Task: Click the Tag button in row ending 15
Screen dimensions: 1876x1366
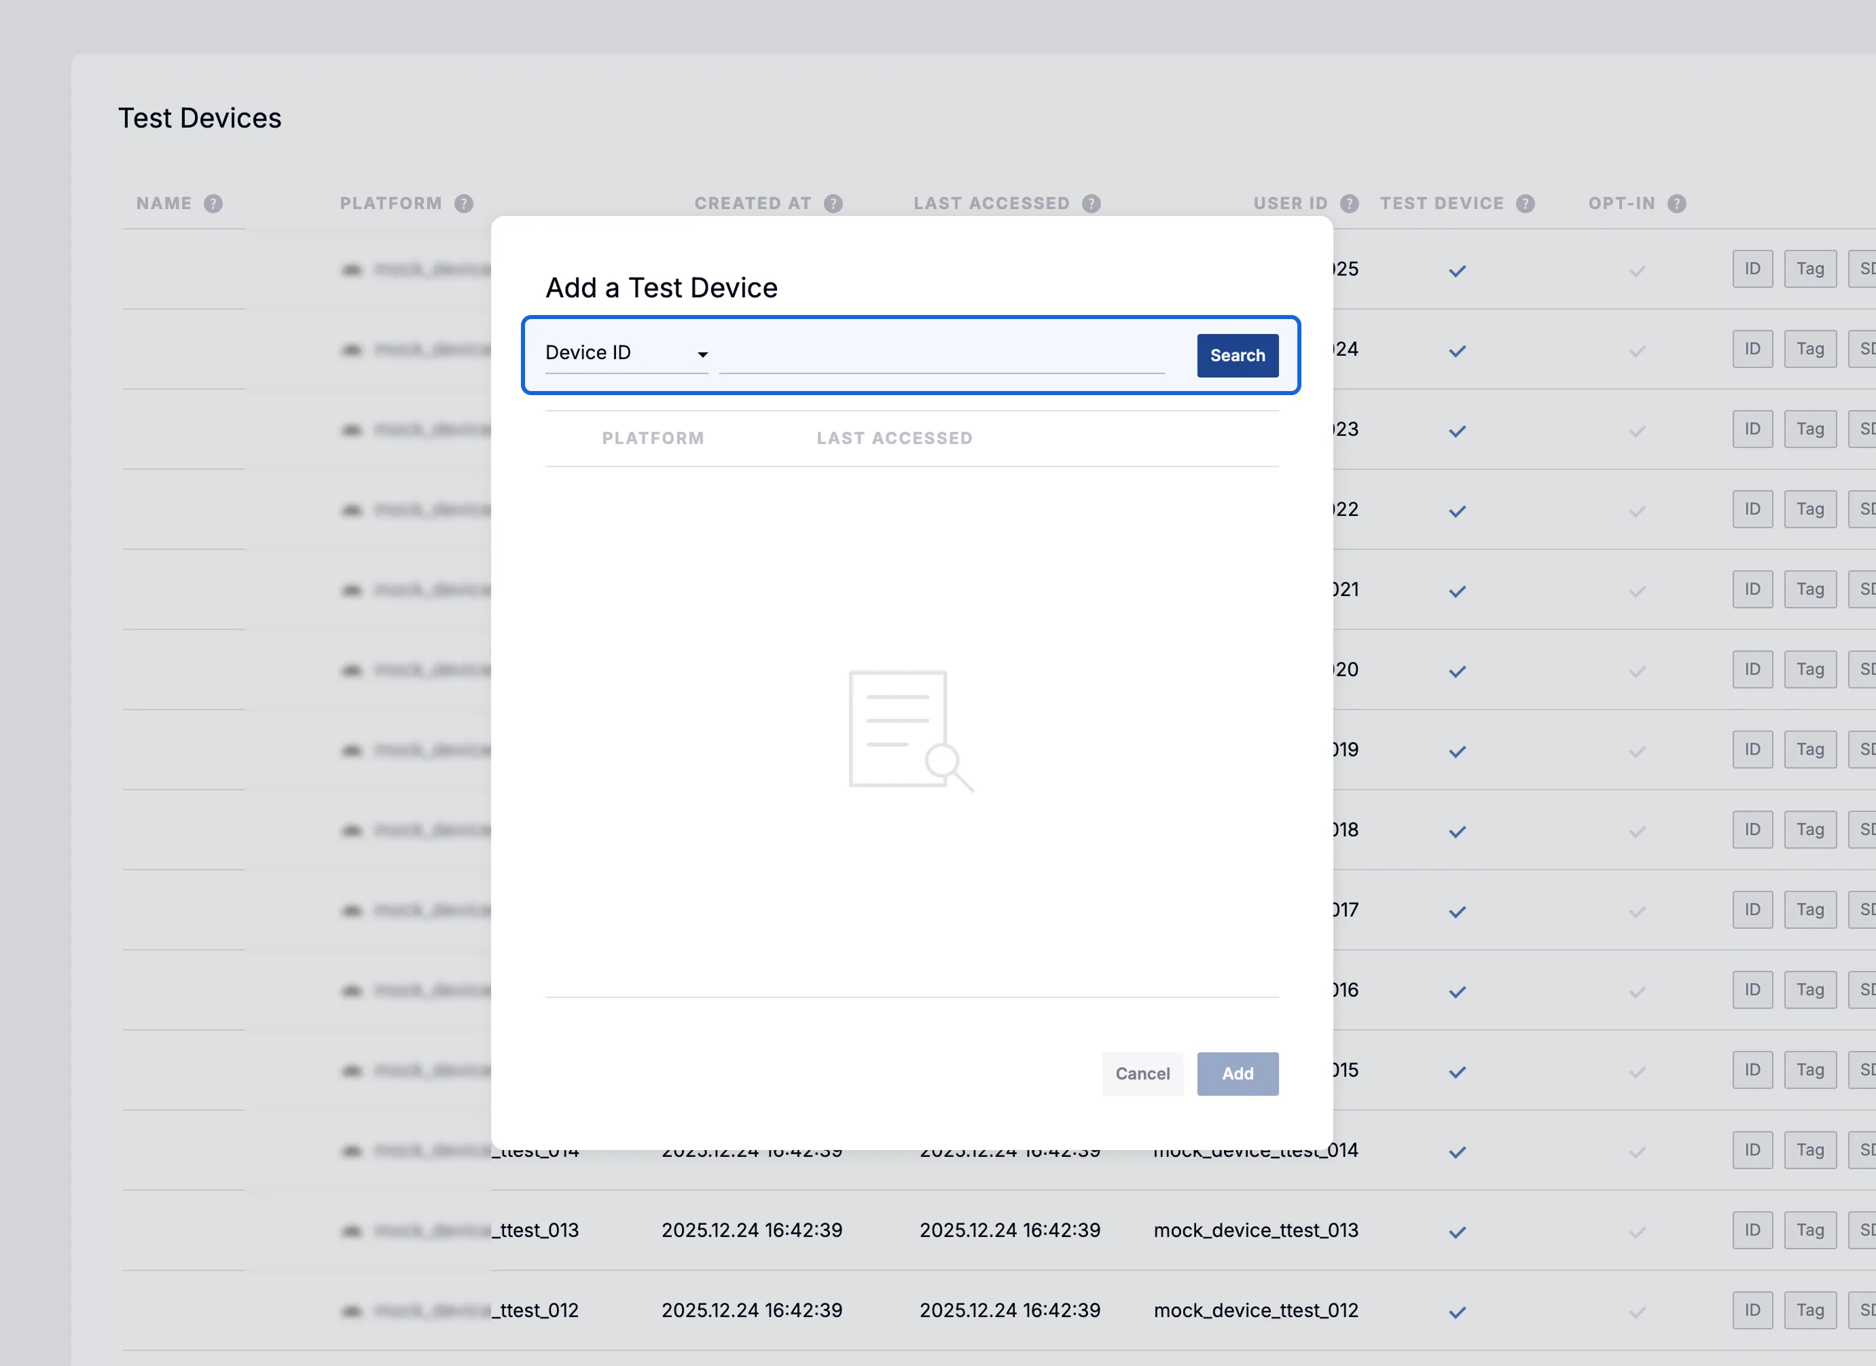Action: click(1811, 1070)
